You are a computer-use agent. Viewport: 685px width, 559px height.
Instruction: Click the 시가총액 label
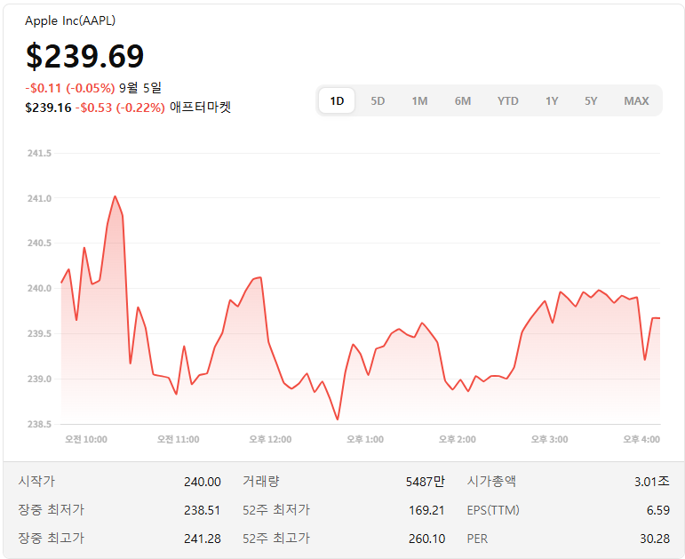[x=491, y=481]
